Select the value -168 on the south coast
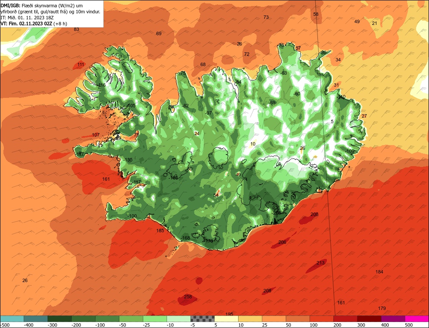The height and width of the screenshot is (328, 429). pyautogui.click(x=185, y=238)
